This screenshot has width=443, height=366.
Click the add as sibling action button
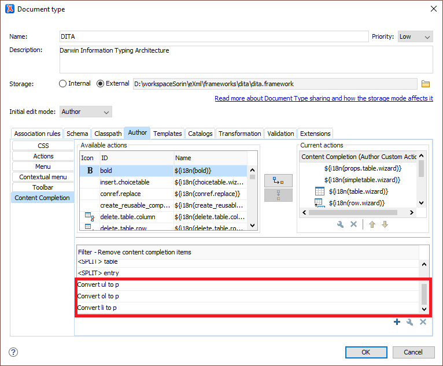click(278, 195)
